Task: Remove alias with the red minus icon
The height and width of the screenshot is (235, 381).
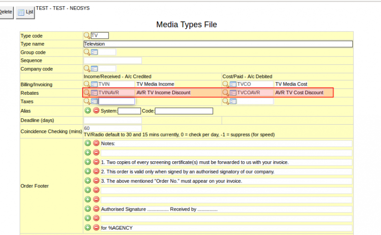Action: coord(96,110)
